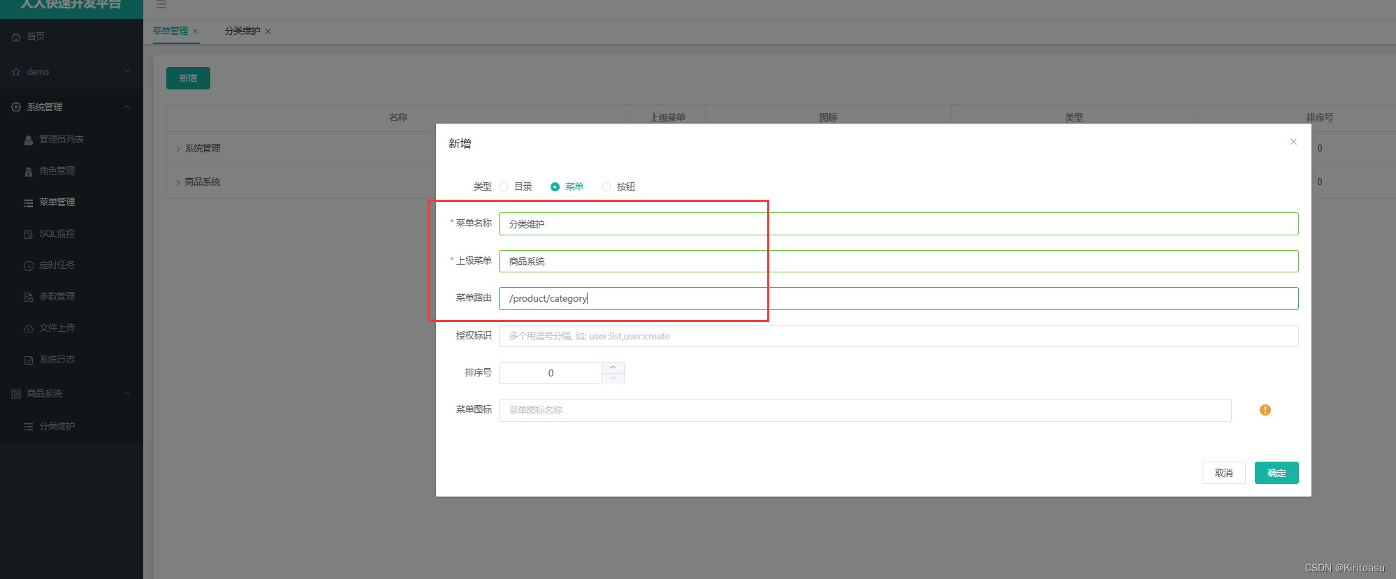
Task: Click the role icon for 角色管理
Action: point(29,171)
